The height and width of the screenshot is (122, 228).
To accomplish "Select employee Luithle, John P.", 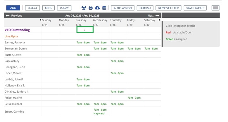I will (14, 79).
